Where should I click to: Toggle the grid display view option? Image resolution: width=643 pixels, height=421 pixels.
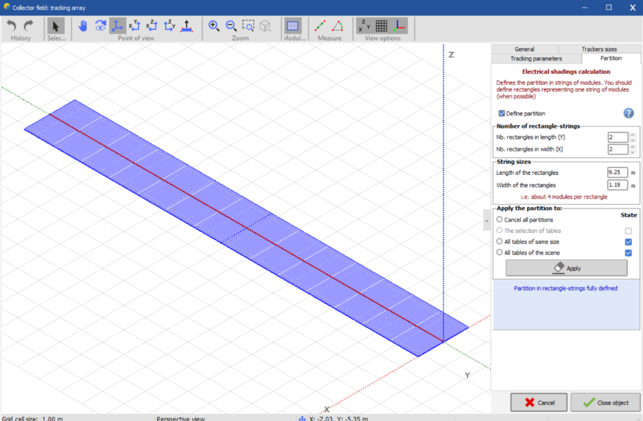381,26
